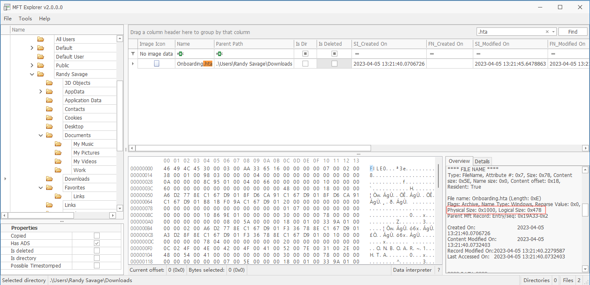
Task: Click the AppData folder icon
Action: 49,91
